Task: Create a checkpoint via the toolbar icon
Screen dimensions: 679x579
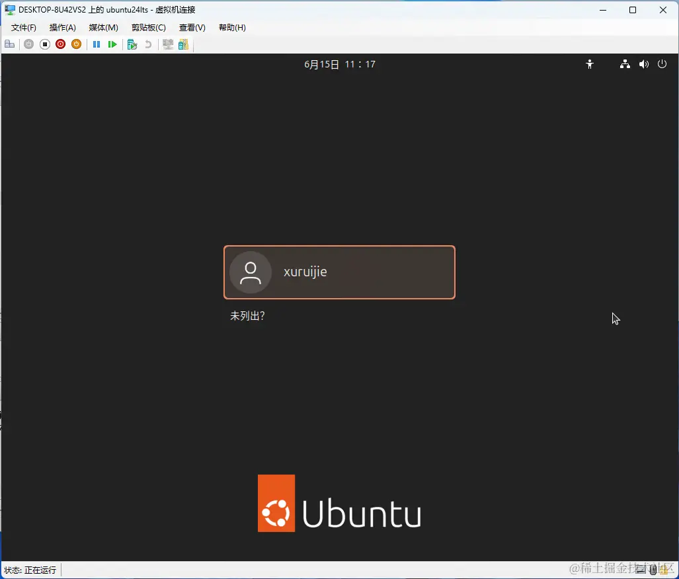Action: pos(132,44)
